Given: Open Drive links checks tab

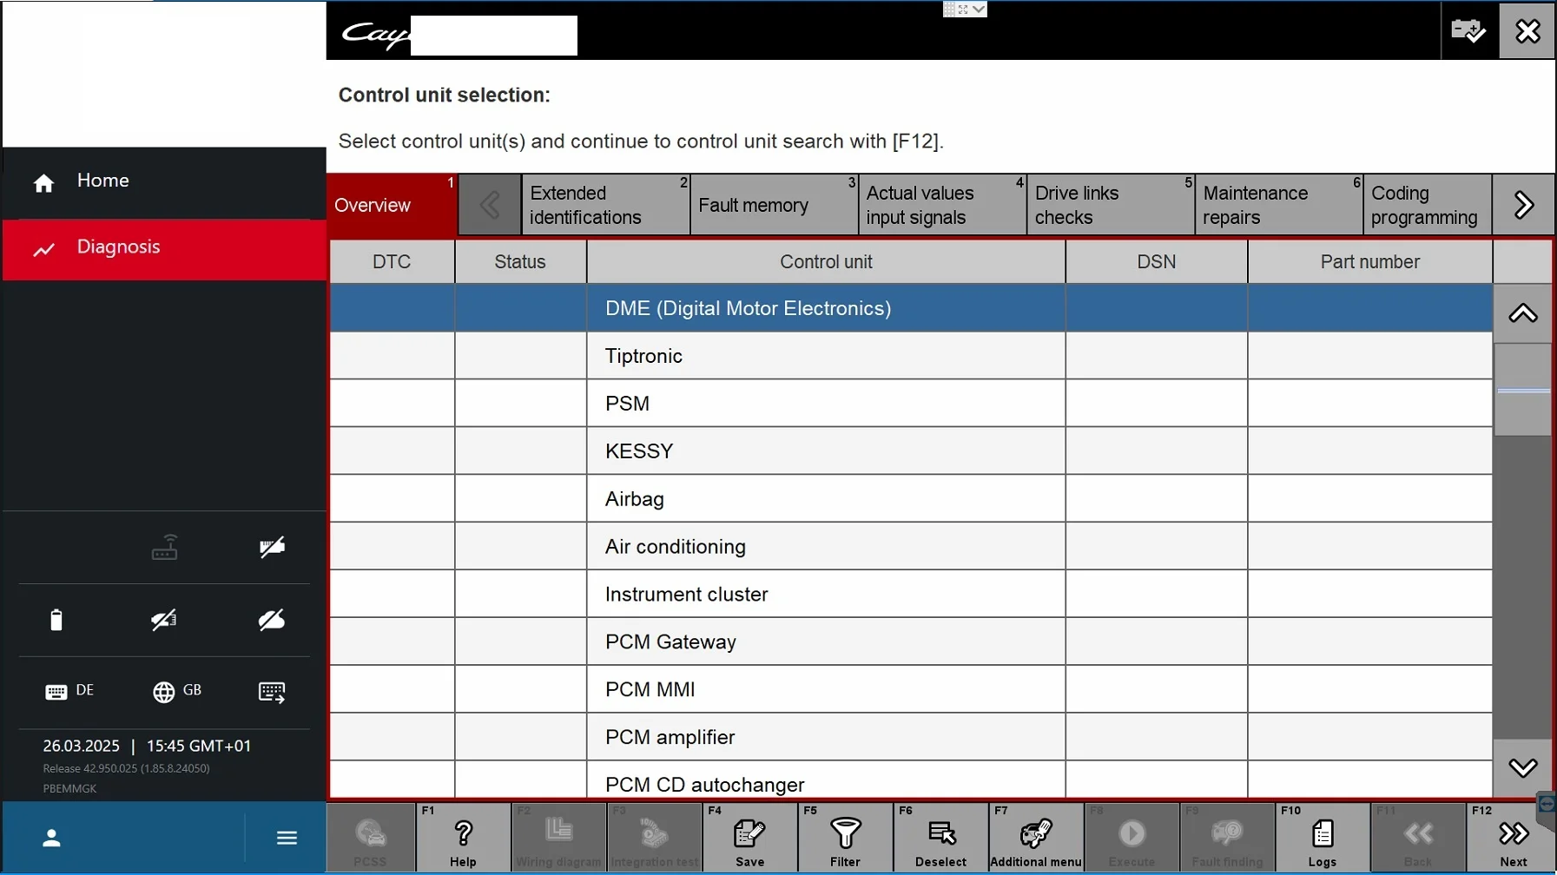Looking at the screenshot, I should tap(1111, 205).
